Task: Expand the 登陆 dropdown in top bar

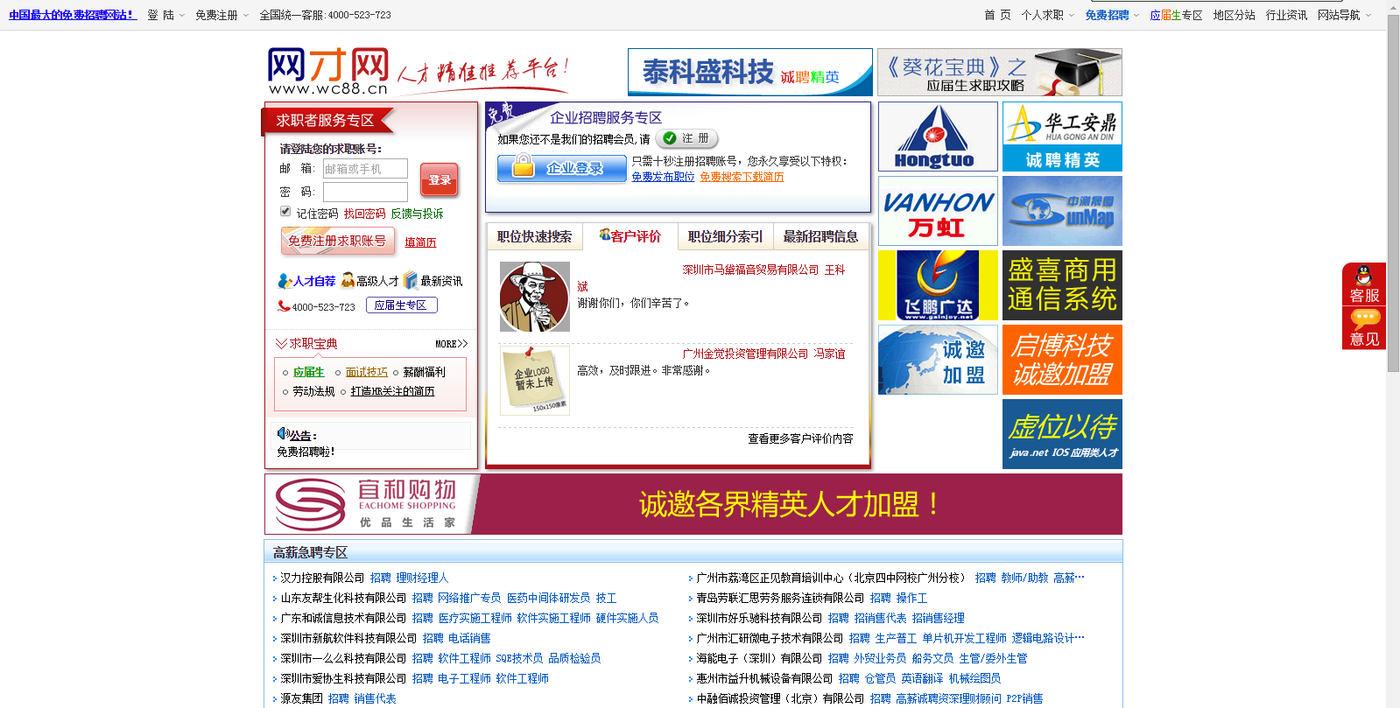Action: 166,15
